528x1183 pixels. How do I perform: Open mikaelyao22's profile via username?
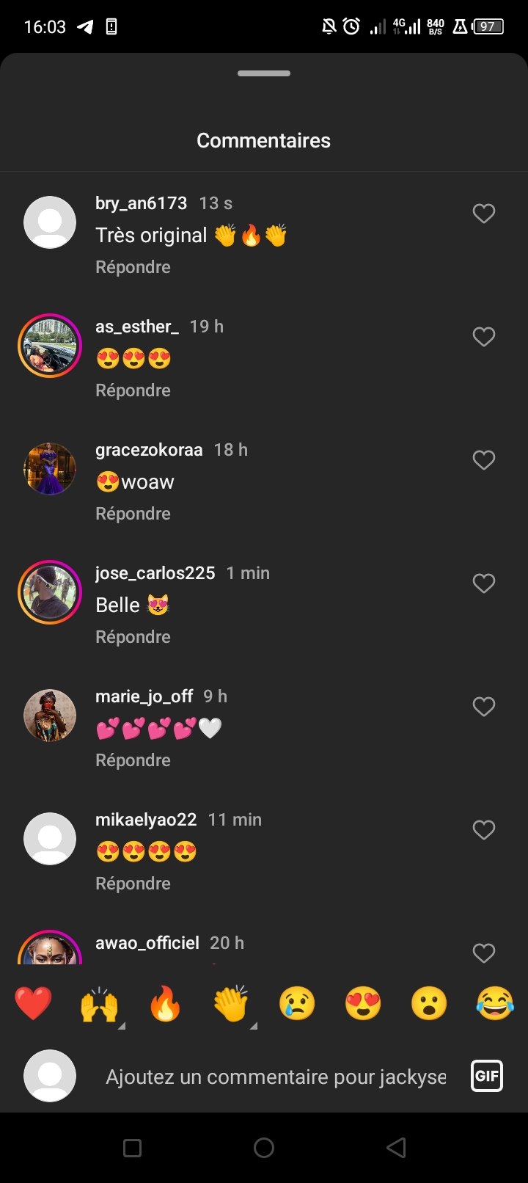click(146, 820)
